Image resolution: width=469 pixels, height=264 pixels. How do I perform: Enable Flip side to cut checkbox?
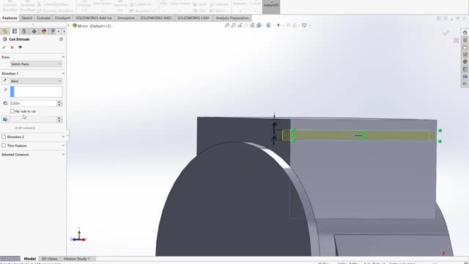pyautogui.click(x=12, y=111)
